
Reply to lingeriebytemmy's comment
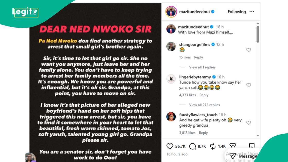coord(204,95)
